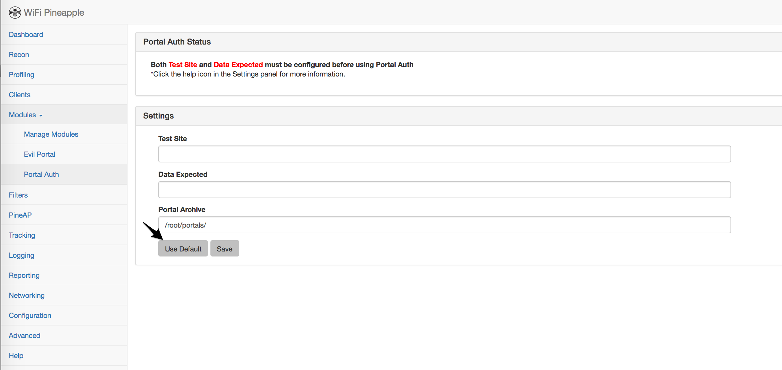Click the Portal Archive path field
Screen dimensions: 782x370
point(444,225)
